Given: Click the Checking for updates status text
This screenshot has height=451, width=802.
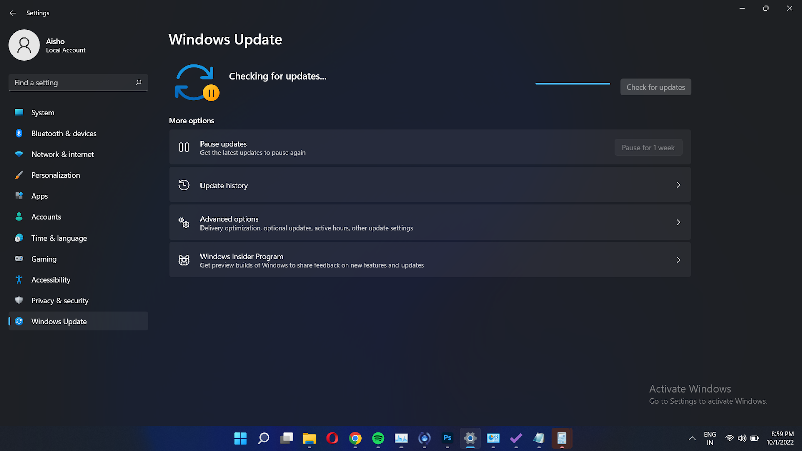Looking at the screenshot, I should (x=278, y=76).
